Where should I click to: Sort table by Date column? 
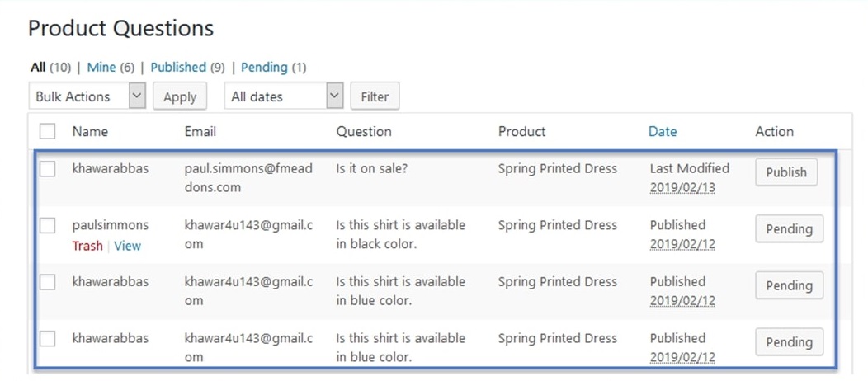click(x=663, y=132)
